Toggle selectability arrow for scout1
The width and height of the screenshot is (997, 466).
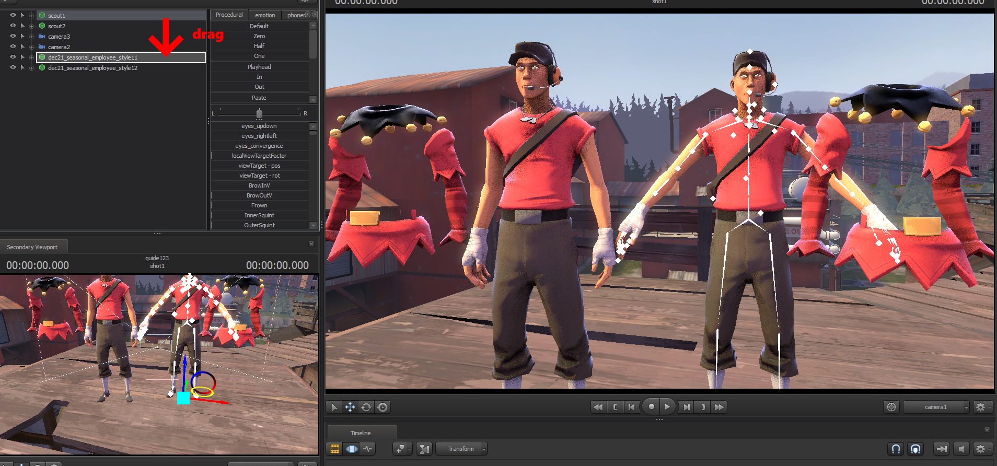click(x=22, y=15)
